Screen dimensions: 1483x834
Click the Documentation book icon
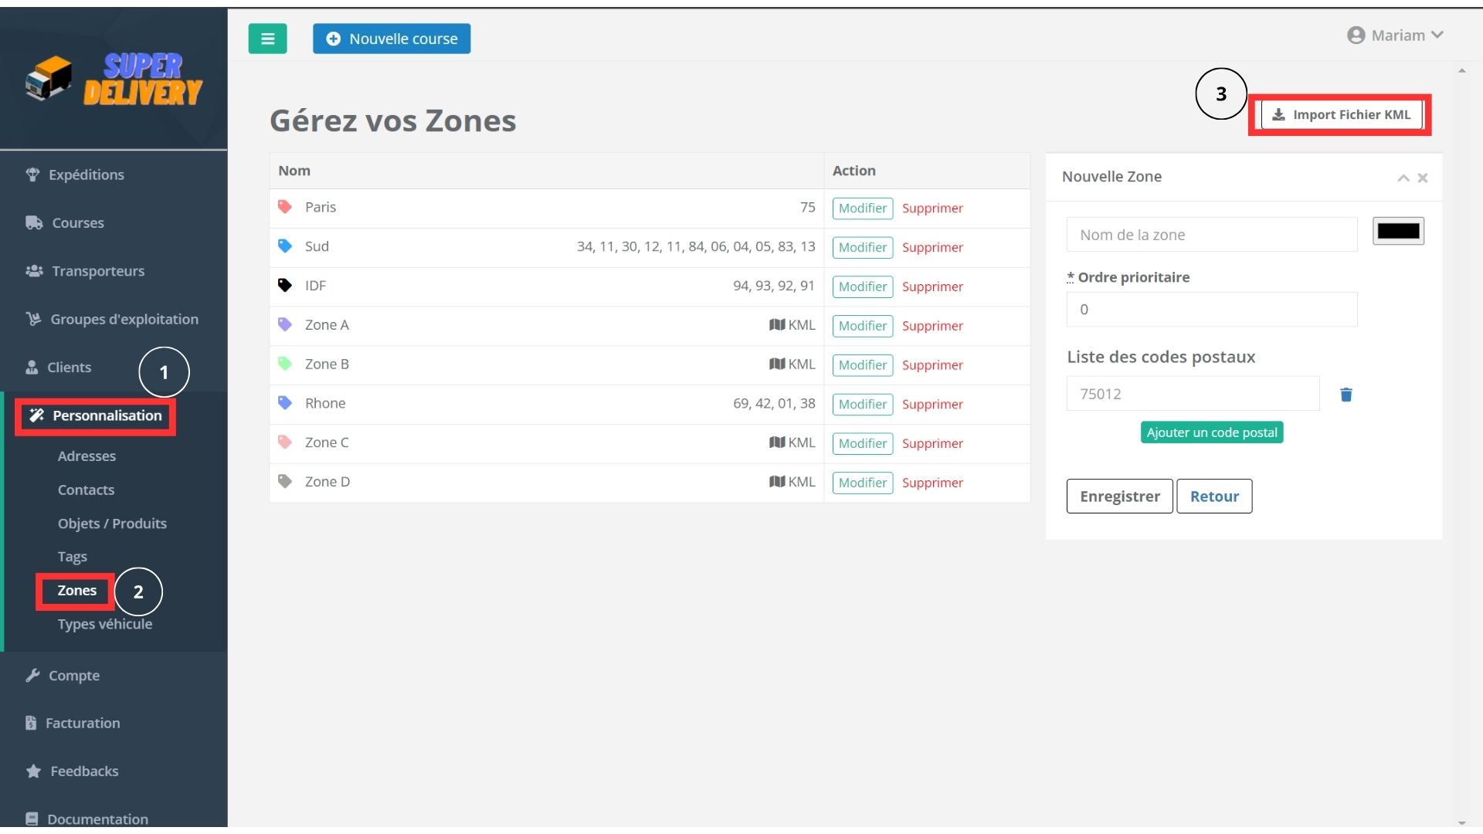pyautogui.click(x=32, y=819)
